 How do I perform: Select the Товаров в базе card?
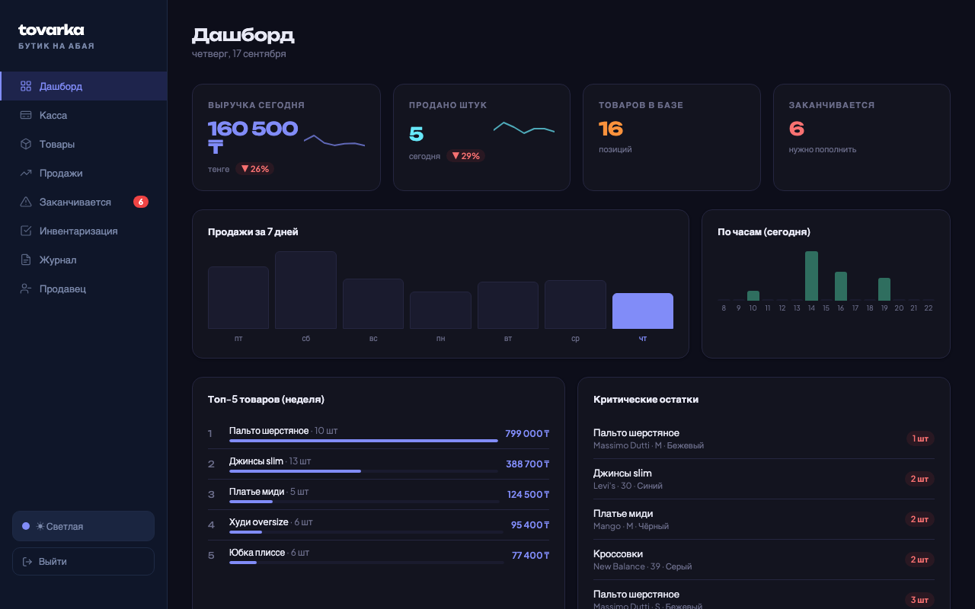click(672, 137)
